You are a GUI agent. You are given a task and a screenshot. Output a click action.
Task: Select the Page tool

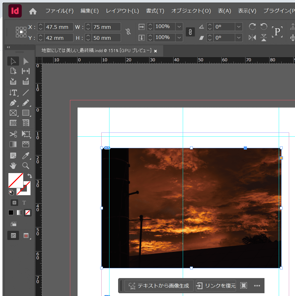pos(13,71)
